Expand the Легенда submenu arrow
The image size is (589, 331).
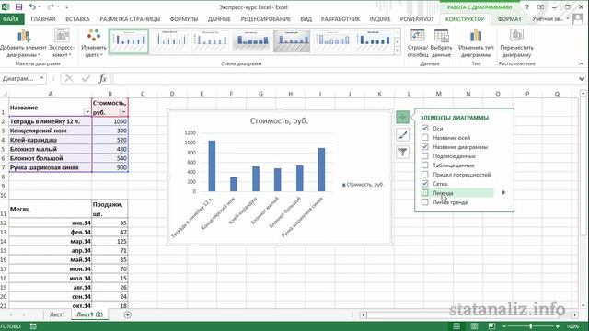point(503,192)
